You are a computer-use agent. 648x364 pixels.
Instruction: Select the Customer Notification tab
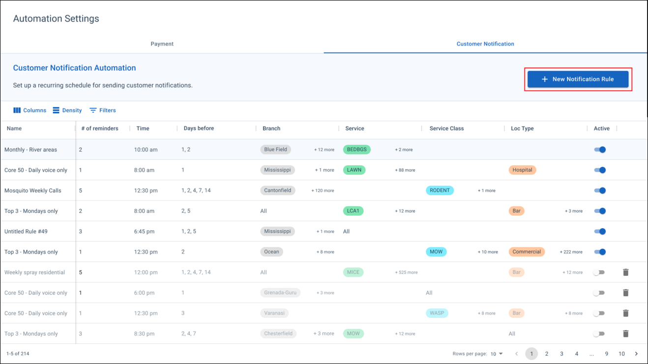point(485,44)
